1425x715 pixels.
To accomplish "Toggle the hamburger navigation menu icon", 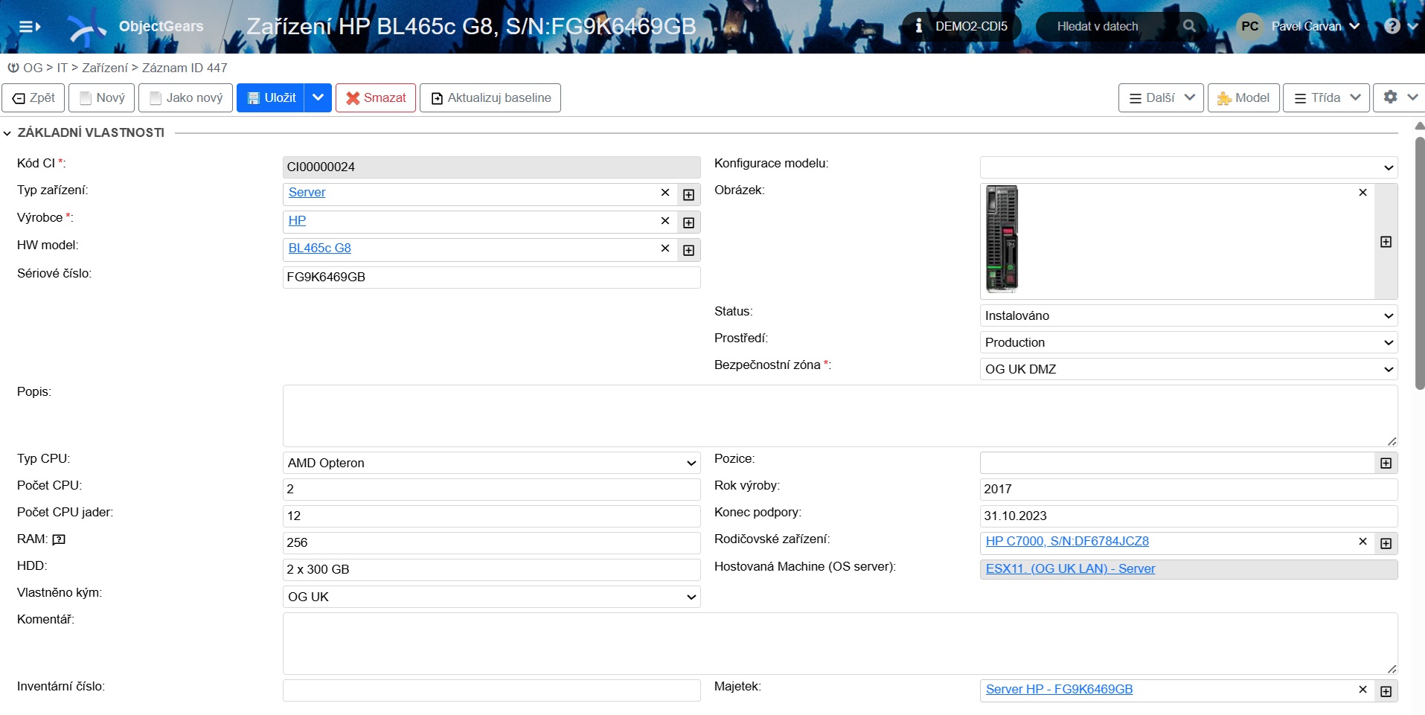I will (x=29, y=27).
